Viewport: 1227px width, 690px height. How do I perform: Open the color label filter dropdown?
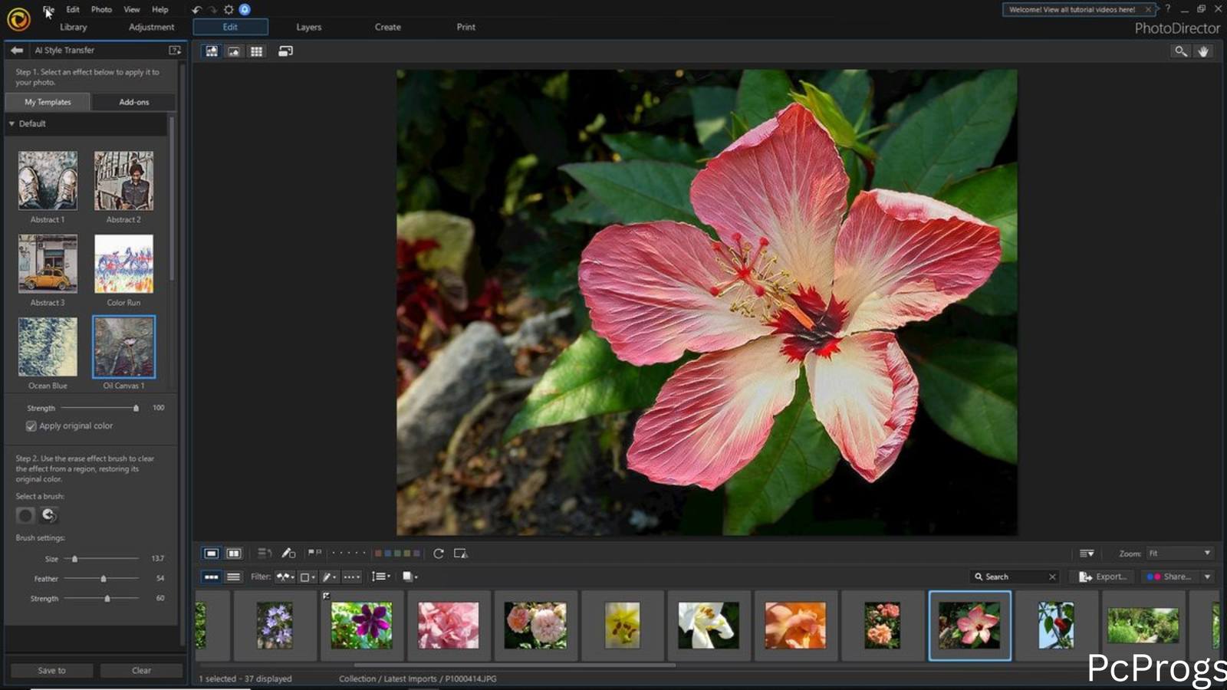click(x=308, y=577)
